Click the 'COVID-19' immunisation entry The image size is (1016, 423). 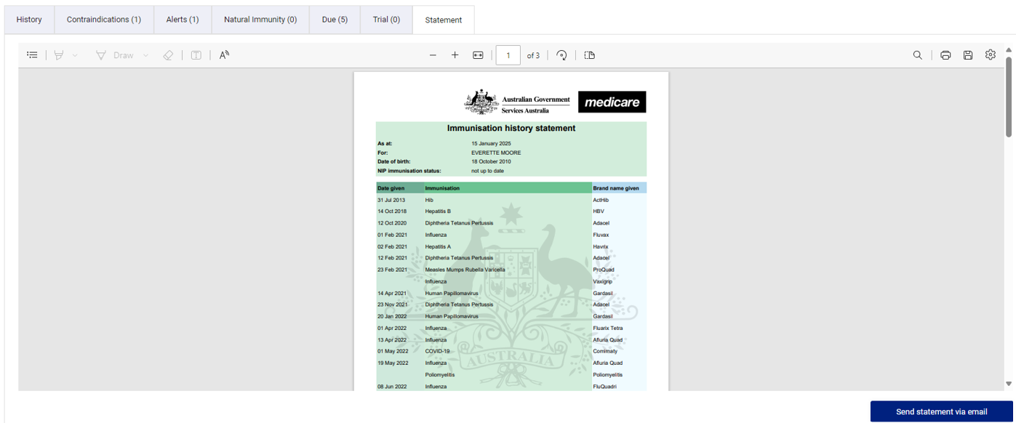click(x=437, y=351)
